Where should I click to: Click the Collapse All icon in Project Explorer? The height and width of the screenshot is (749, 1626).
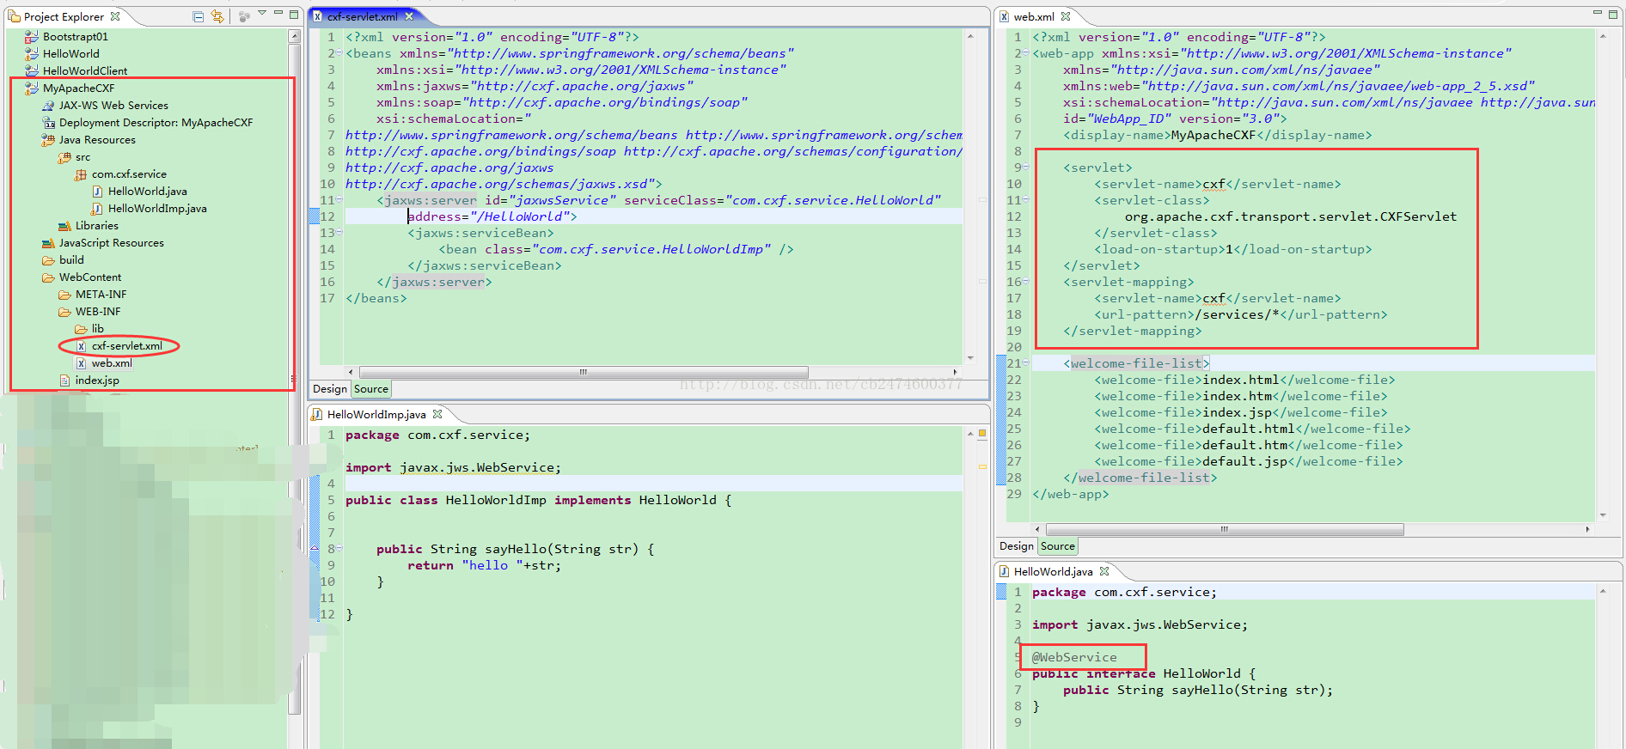pos(199,16)
